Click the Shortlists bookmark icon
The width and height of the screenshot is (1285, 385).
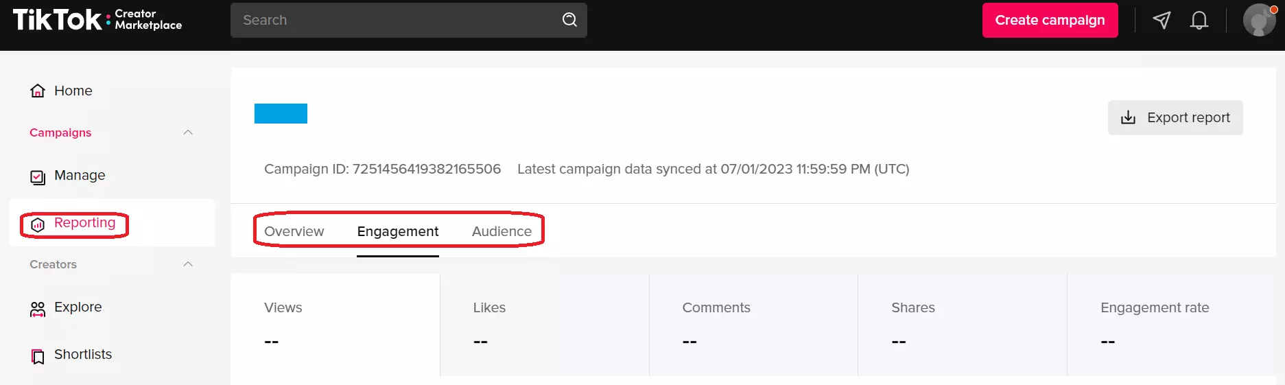38,356
